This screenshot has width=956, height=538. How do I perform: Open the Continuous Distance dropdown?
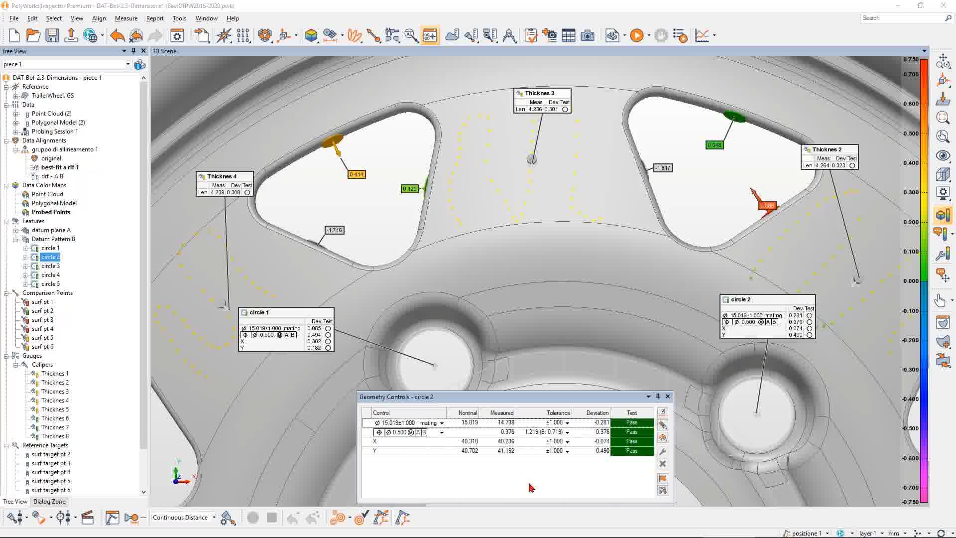tap(214, 518)
